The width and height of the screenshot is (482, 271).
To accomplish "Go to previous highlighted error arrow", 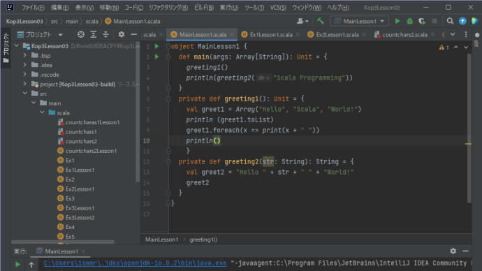I will pos(456,47).
